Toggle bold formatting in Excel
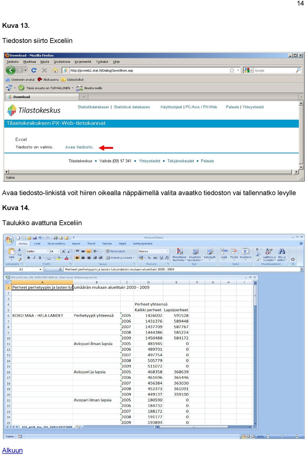The image size is (307, 456). [x=28, y=258]
